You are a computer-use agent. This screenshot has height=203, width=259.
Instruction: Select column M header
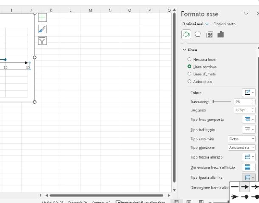pos(90,11)
